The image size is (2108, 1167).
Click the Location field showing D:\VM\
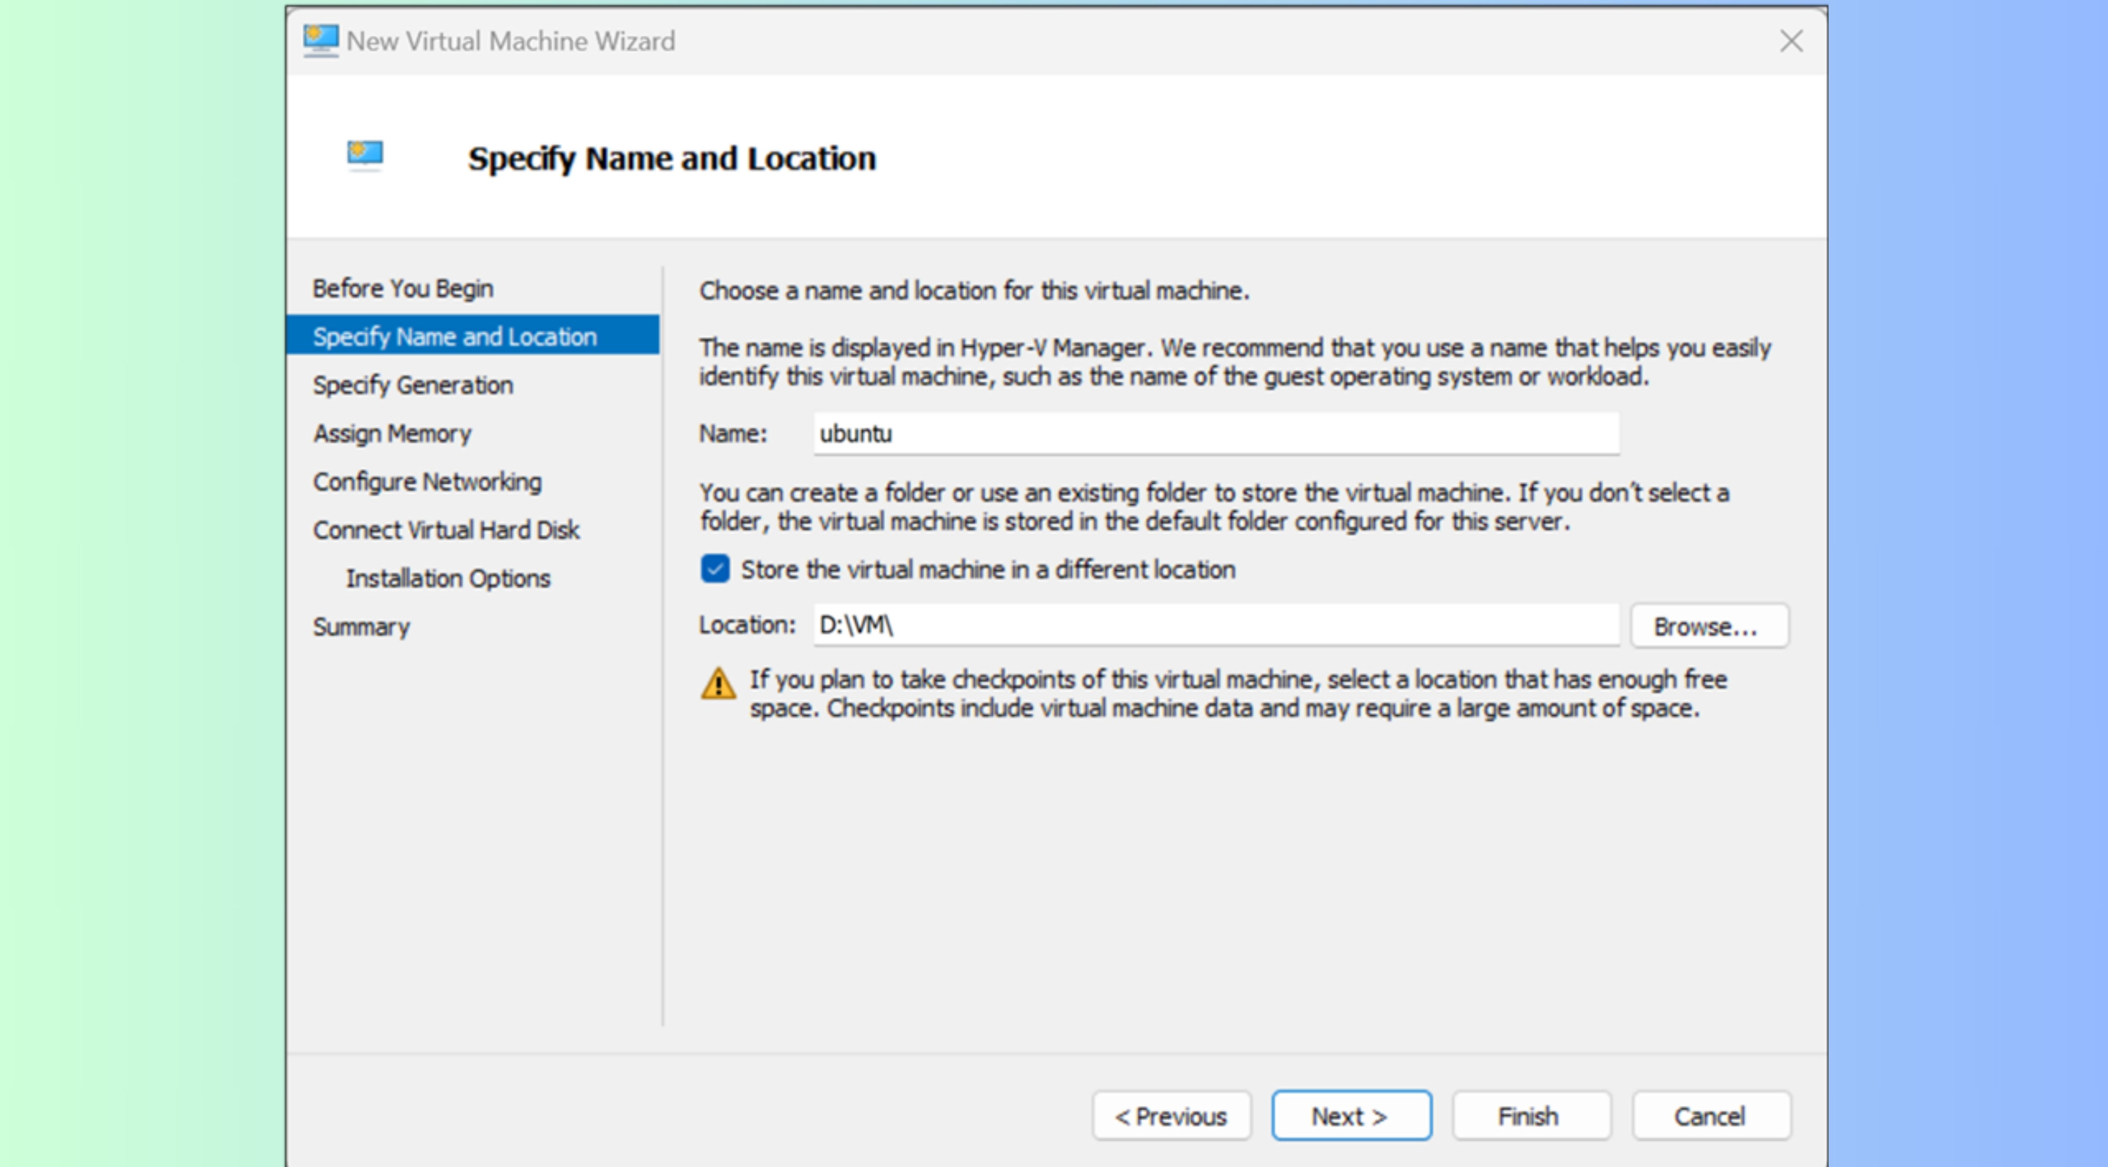1216,625
